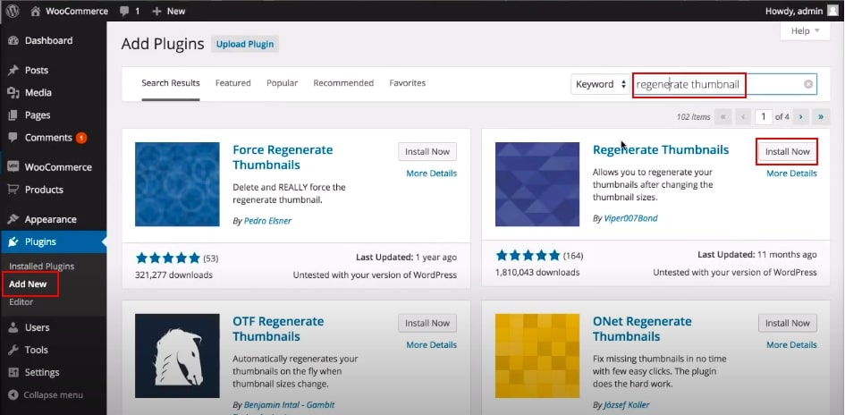This screenshot has height=415, width=845.
Task: Click the Settings sliders icon
Action: pyautogui.click(x=13, y=372)
